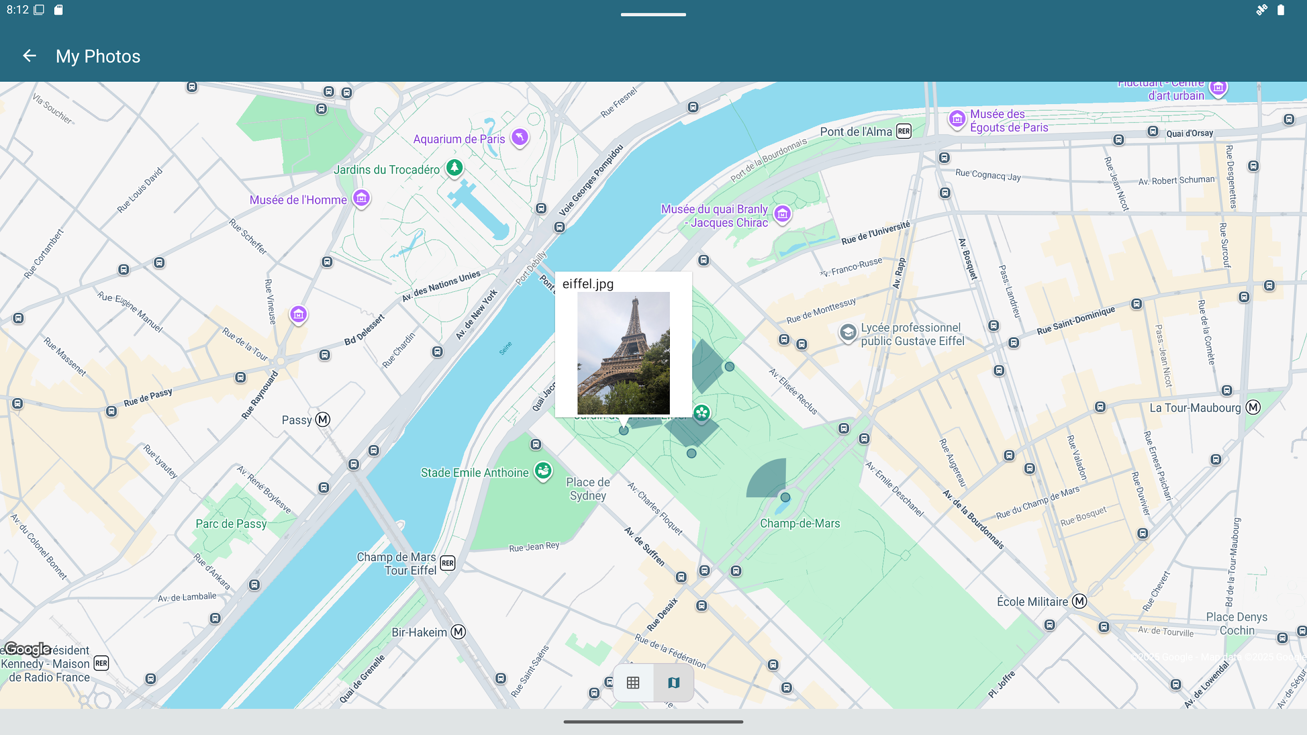Viewport: 1307px width, 735px height.
Task: Click the Pont de l'Alma RER icon
Action: [x=904, y=131]
